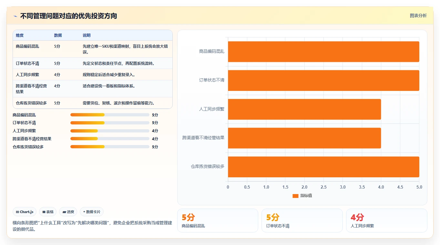The width and height of the screenshot is (440, 245).
Task: Click the 人工同步频繁 progress bar
Action: click(x=110, y=131)
